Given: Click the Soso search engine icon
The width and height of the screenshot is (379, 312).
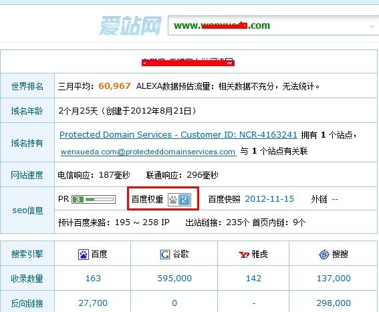Looking at the screenshot, I should pos(324,255).
